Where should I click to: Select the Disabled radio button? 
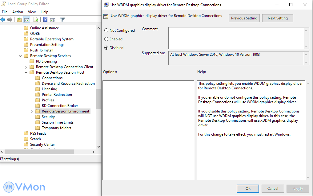pyautogui.click(x=106, y=48)
